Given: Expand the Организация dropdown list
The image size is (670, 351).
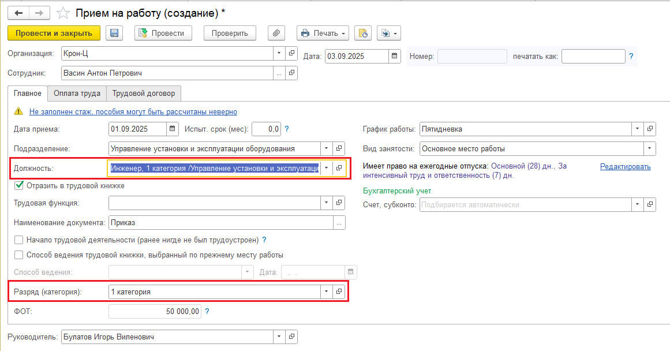Looking at the screenshot, I should pos(279,53).
